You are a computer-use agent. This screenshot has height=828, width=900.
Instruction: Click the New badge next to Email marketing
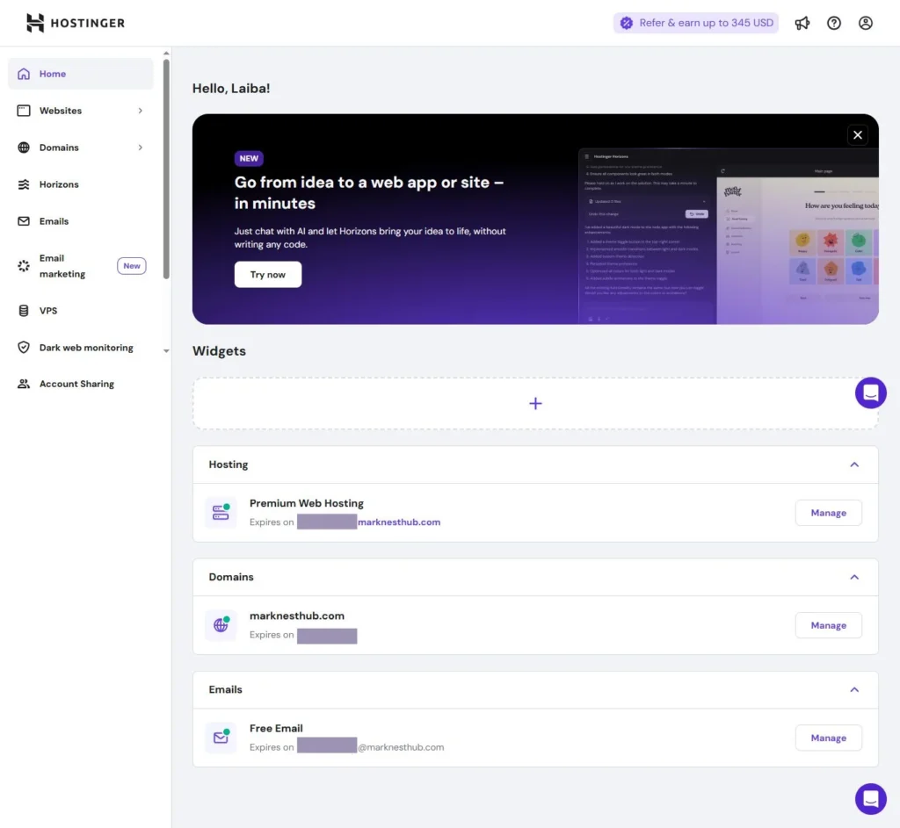pos(132,266)
